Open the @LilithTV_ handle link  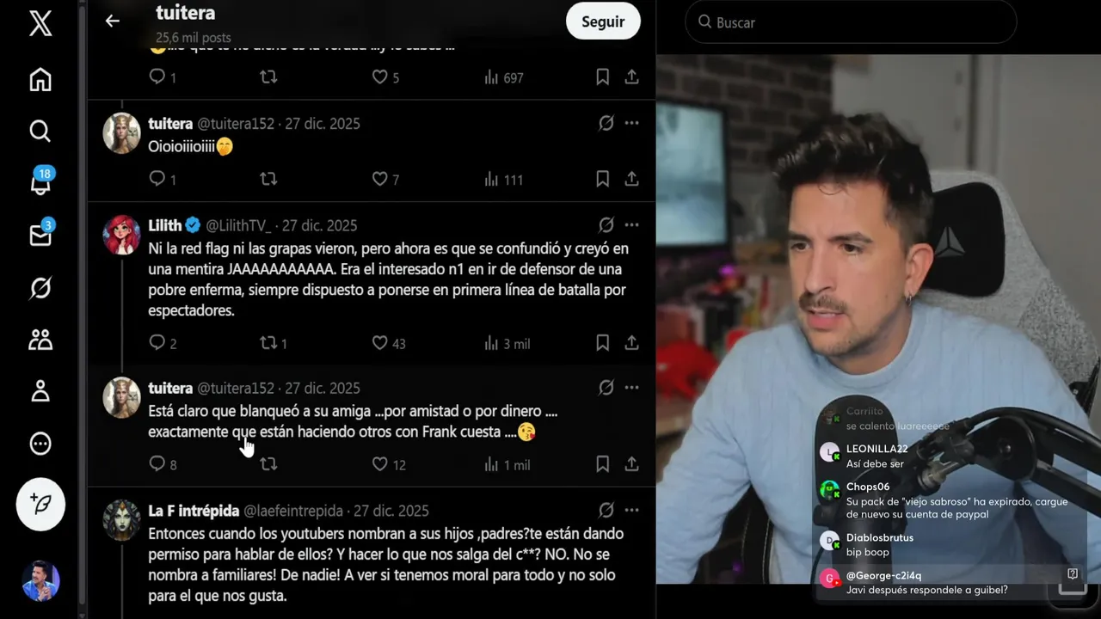[x=238, y=225]
